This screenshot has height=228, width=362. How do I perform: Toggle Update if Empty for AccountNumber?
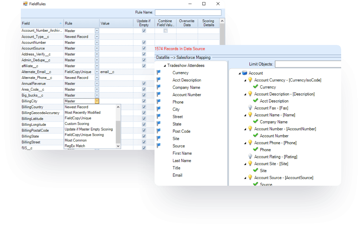pyautogui.click(x=144, y=43)
